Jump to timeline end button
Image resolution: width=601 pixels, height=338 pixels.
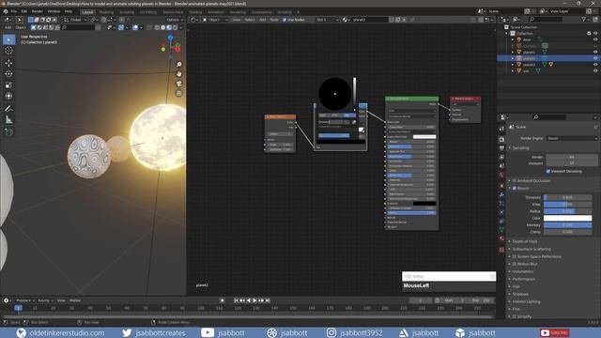click(x=268, y=300)
